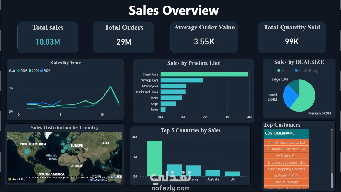341x192 pixels.
Task: Click the Spain column in Top 5 Countries
Action: [x=174, y=170]
